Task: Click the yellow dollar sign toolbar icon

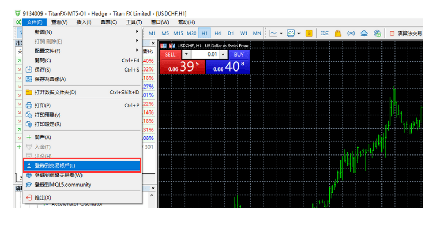Action: coord(309,33)
